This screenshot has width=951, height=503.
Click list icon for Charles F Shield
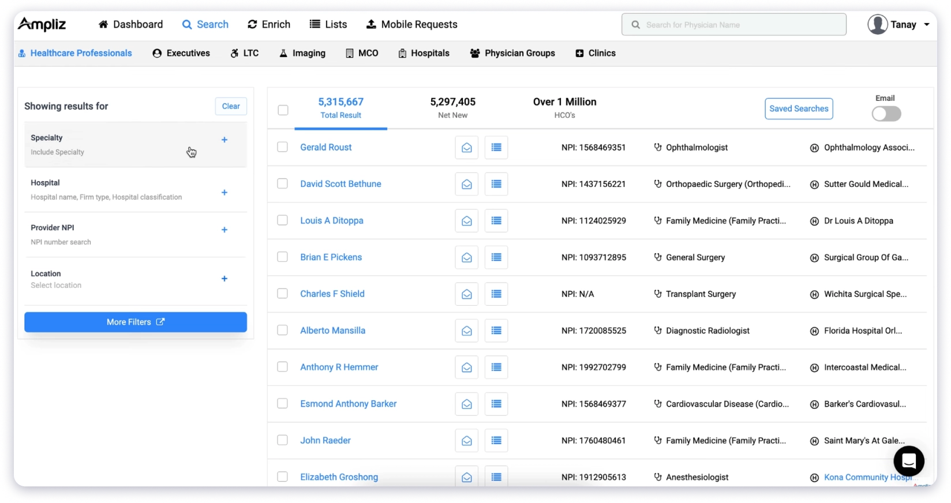496,294
